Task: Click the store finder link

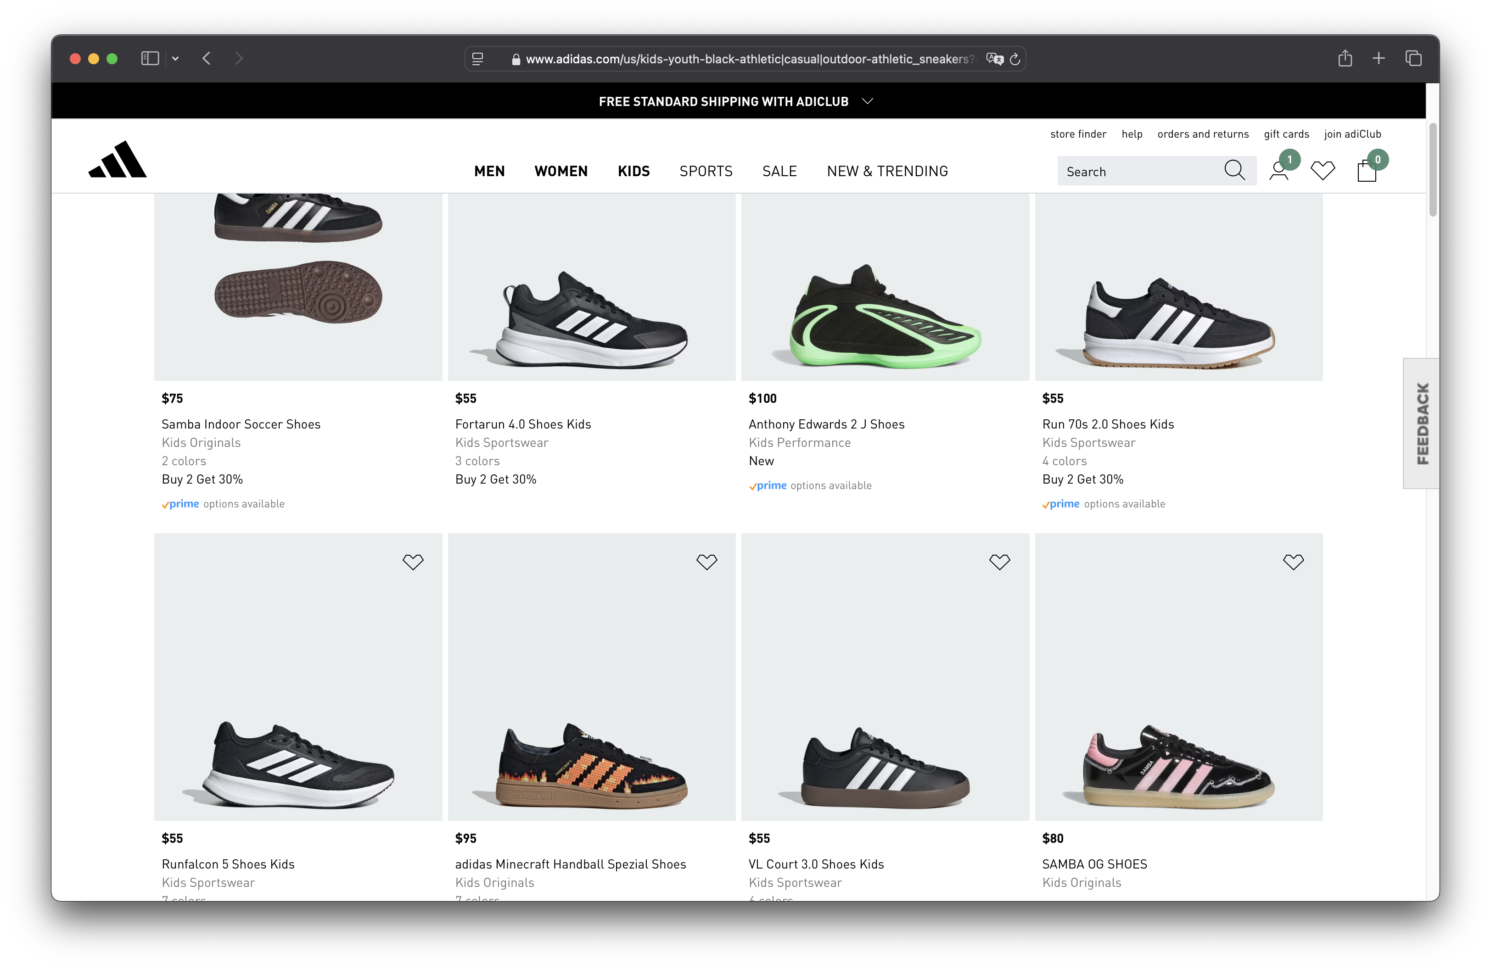Action: tap(1078, 134)
